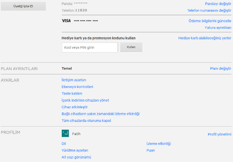
Task: Click Tüm cihazlarda oturumu kapat link
Action: (86, 121)
